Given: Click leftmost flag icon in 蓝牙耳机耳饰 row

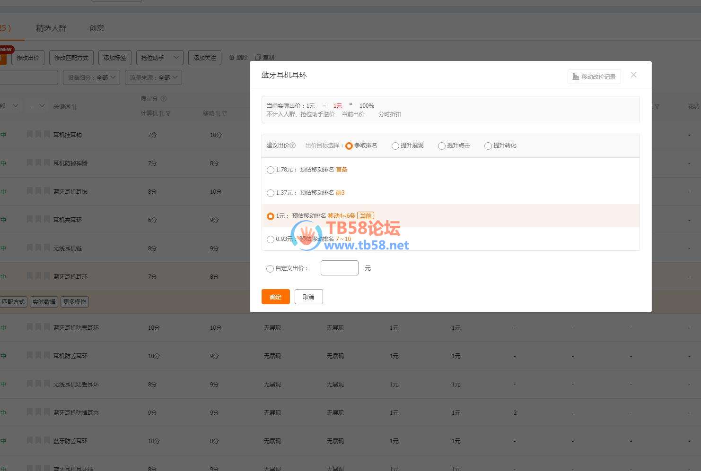Looking at the screenshot, I should pyautogui.click(x=30, y=191).
